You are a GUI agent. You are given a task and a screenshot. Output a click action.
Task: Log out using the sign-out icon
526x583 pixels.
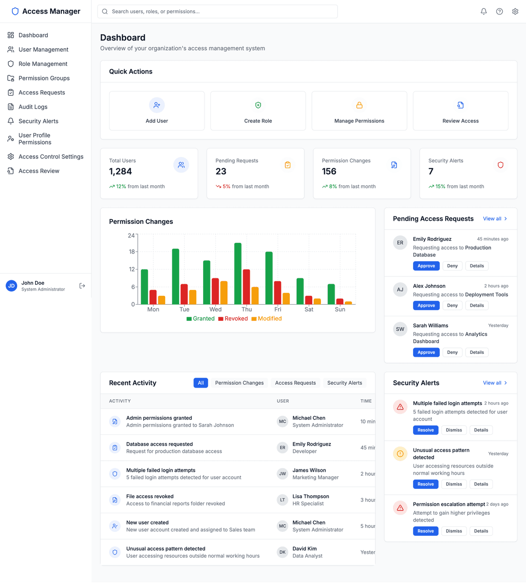pos(82,286)
